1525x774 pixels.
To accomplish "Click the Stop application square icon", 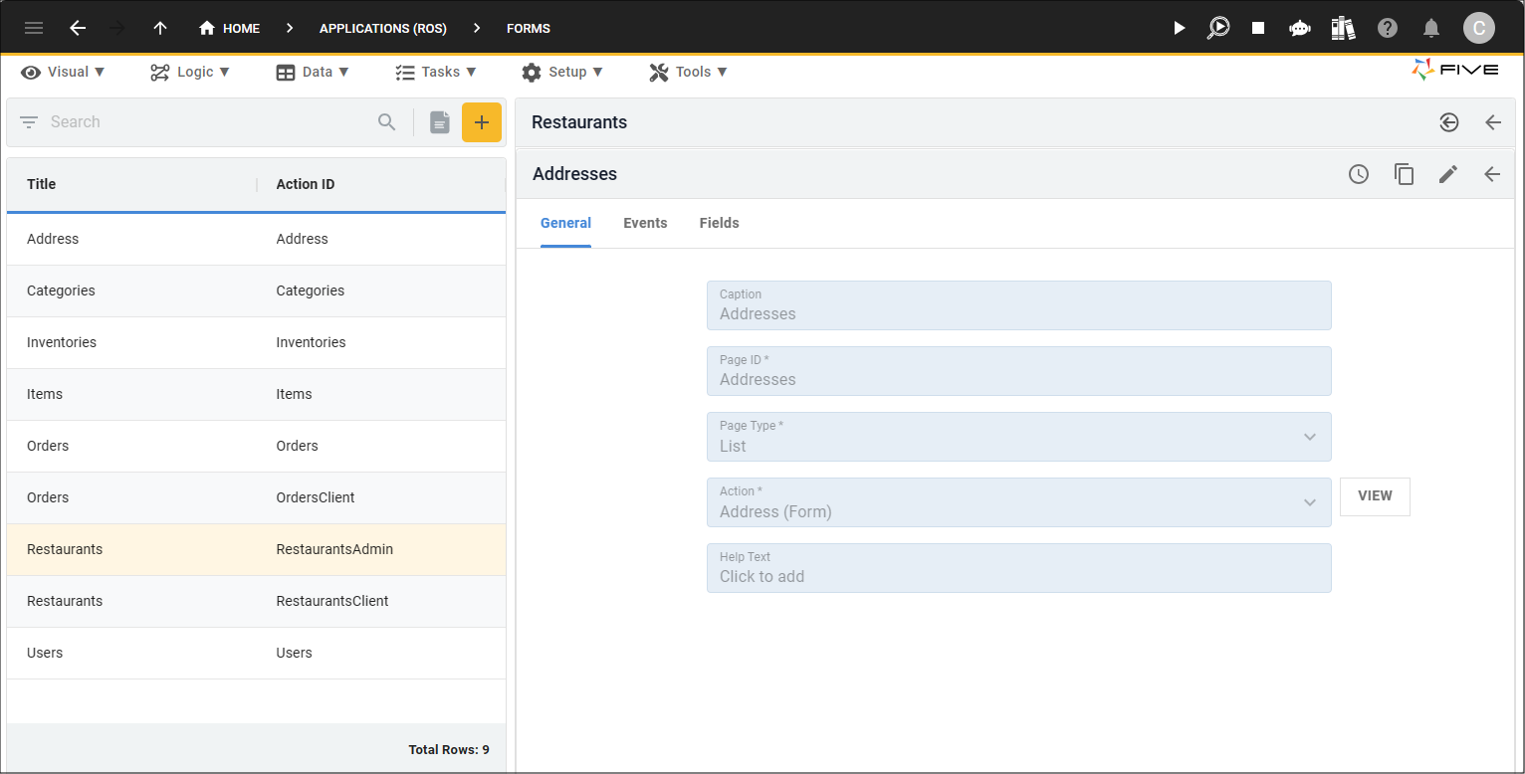I will click(1258, 28).
